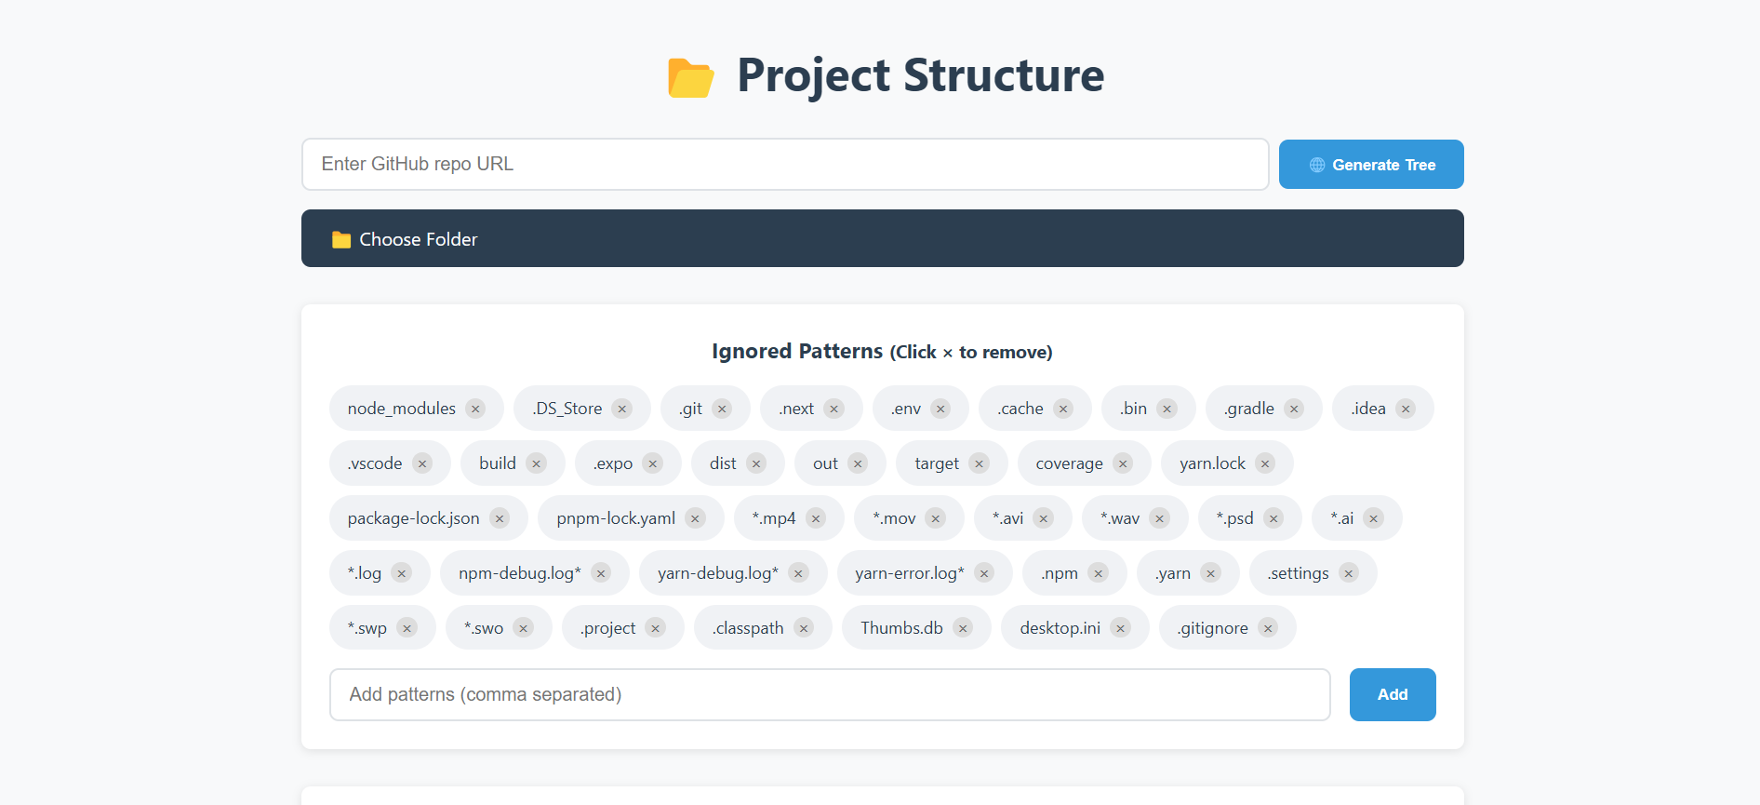Screen dimensions: 1760x805
Task: Delete the .gitignore pattern chip
Action: (x=1268, y=627)
